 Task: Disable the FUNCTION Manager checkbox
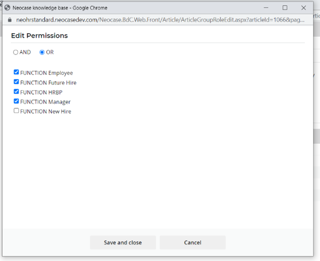coord(17,101)
